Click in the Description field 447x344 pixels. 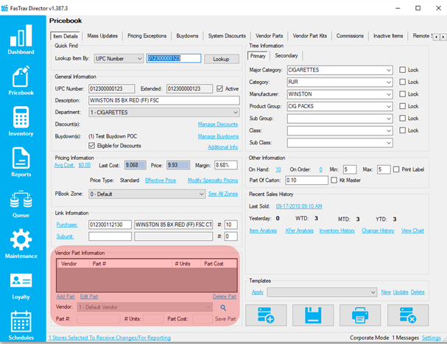tap(164, 100)
